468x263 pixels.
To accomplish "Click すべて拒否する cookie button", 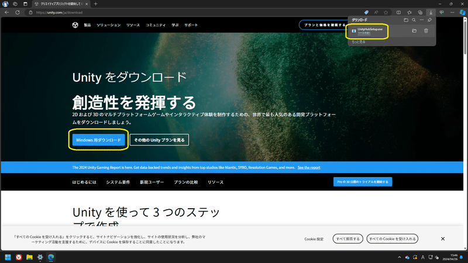I will click(347, 239).
